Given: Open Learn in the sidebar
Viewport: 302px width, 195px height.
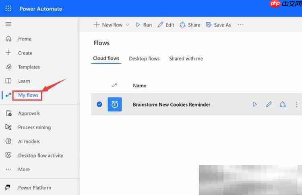Looking at the screenshot, I should click(x=24, y=81).
